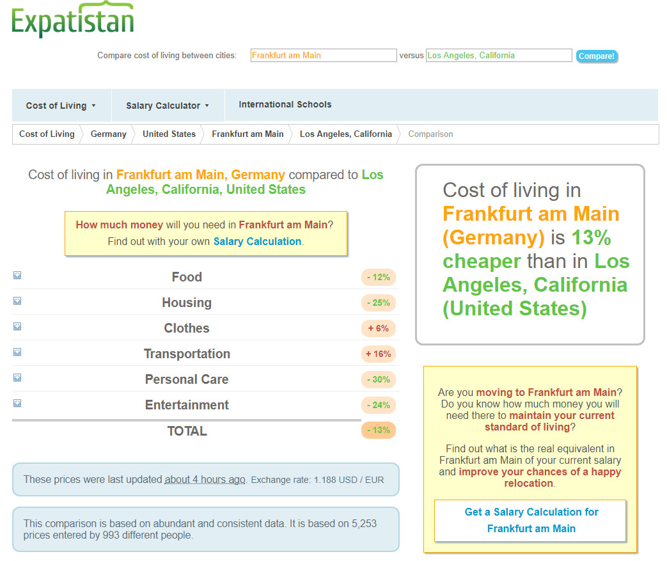Click the Personal Care plus icon

[x=17, y=377]
